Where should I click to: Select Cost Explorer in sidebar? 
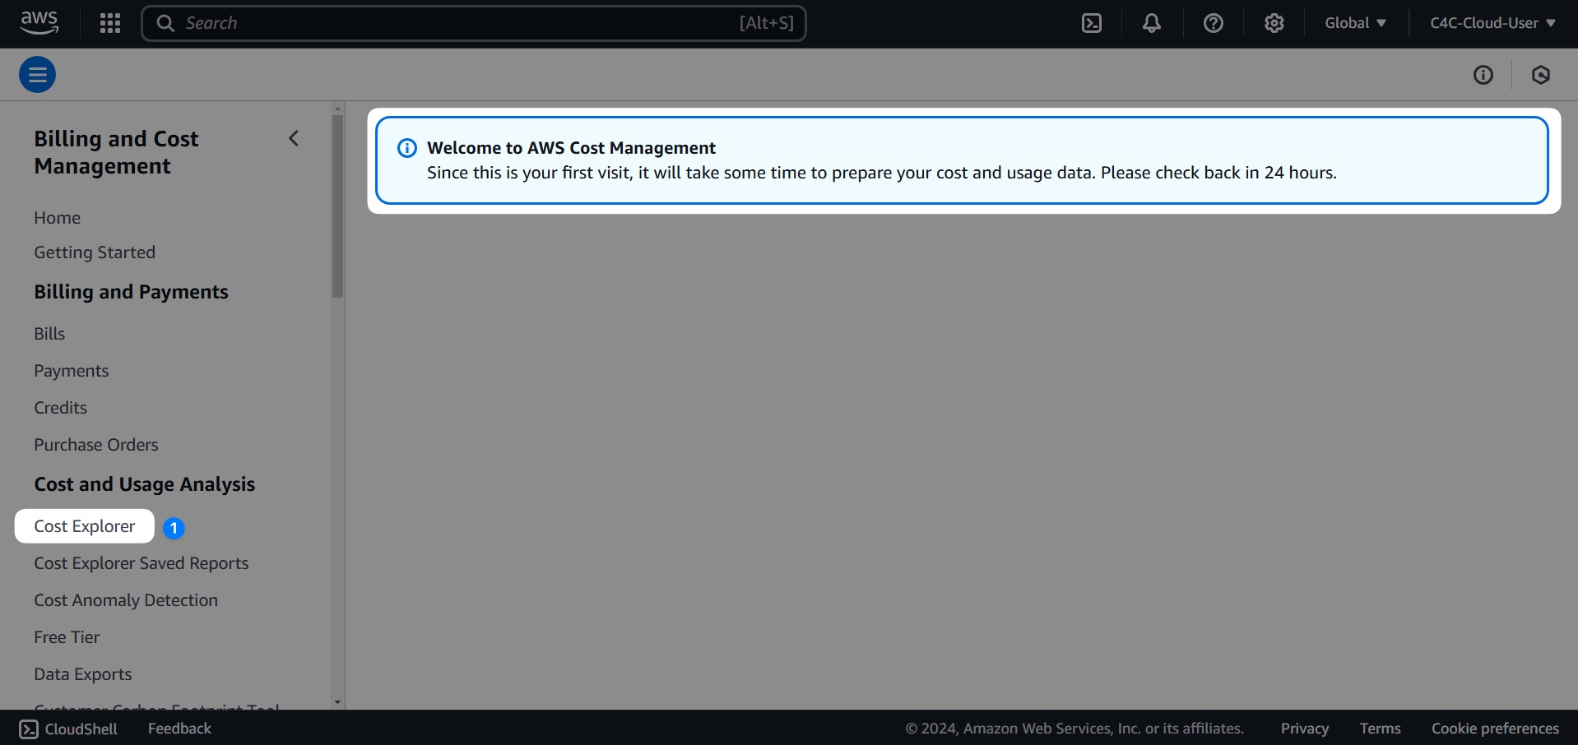point(85,526)
